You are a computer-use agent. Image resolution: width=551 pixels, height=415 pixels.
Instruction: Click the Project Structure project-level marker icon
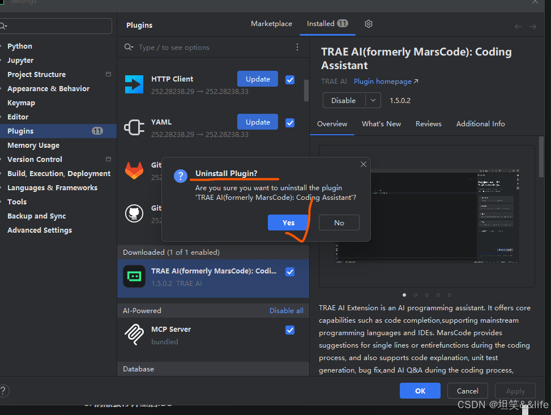[x=108, y=74]
